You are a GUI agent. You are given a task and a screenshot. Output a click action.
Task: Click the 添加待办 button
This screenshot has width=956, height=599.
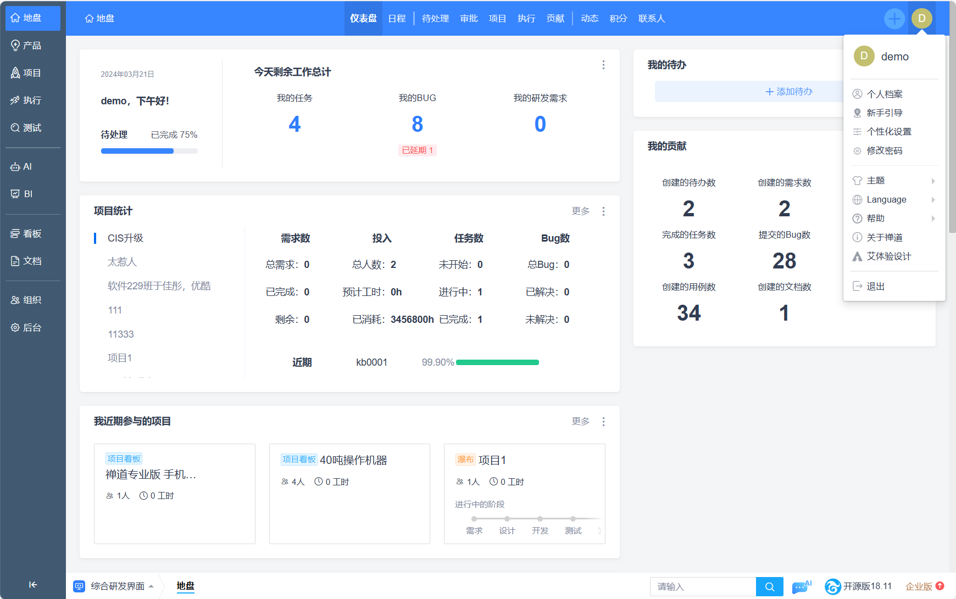point(789,92)
